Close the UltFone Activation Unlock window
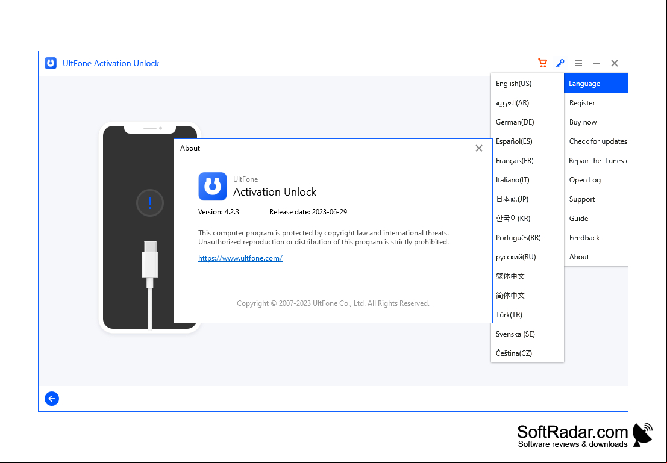Viewport: 667px width, 463px height. tap(615, 63)
